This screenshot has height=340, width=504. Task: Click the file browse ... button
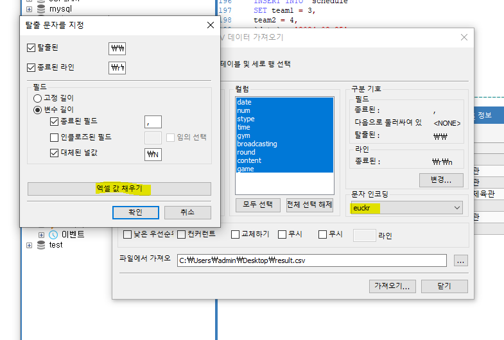pos(460,260)
